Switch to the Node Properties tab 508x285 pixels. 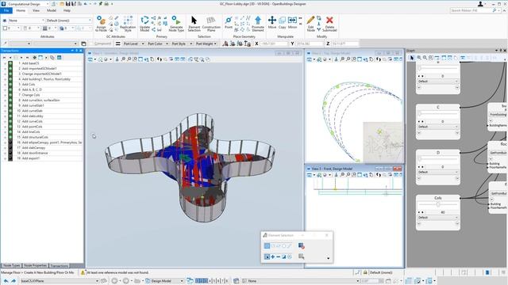pyautogui.click(x=35, y=266)
